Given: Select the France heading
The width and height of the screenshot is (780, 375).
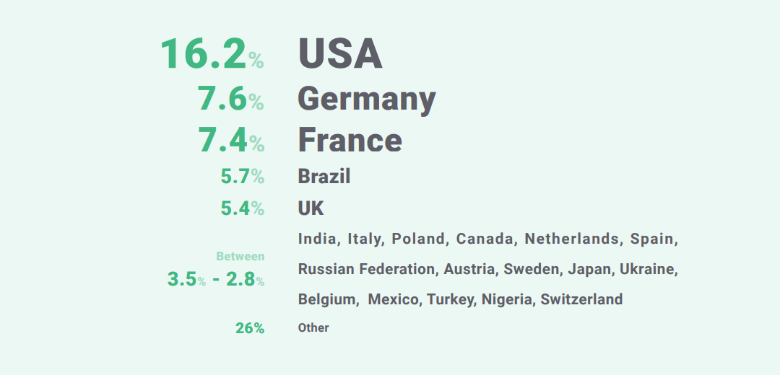Looking at the screenshot, I should (350, 140).
